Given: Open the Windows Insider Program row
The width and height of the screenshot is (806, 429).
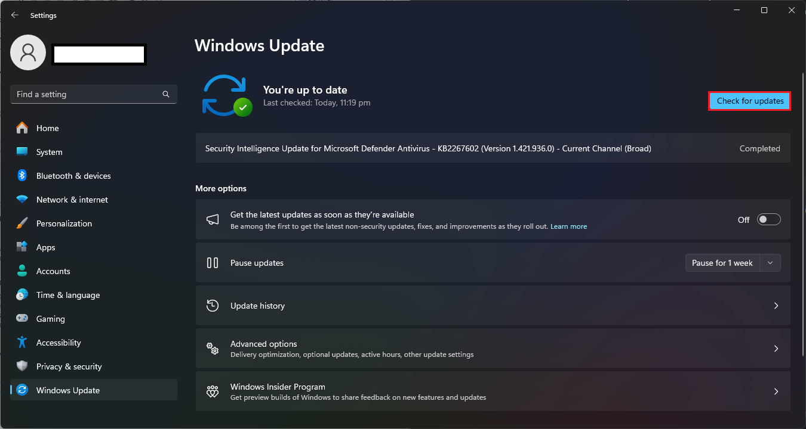Looking at the screenshot, I should (493, 391).
